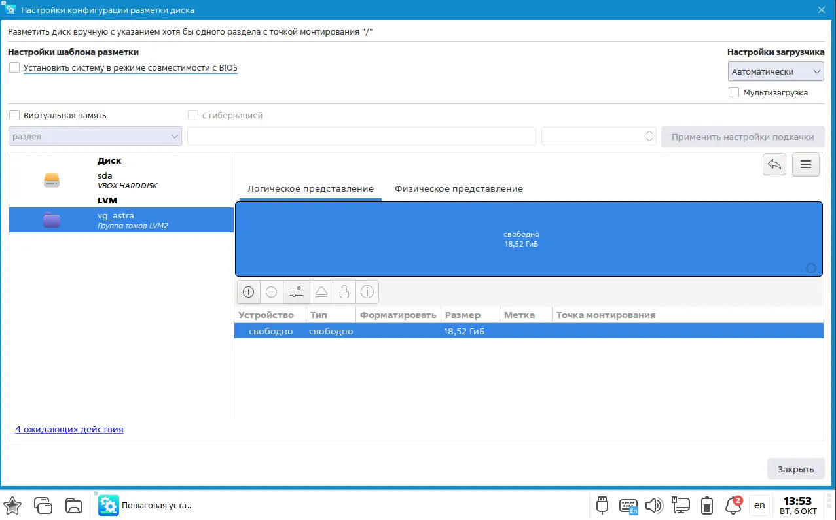Image resolution: width=836 pixels, height=520 pixels.
Task: Click the swap path text field
Action: coord(362,136)
